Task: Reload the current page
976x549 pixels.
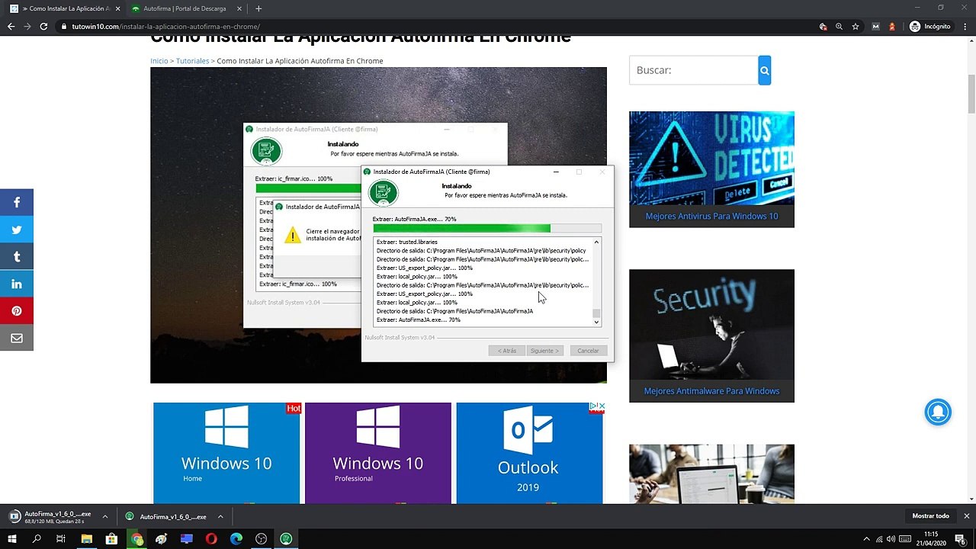Action: (43, 26)
